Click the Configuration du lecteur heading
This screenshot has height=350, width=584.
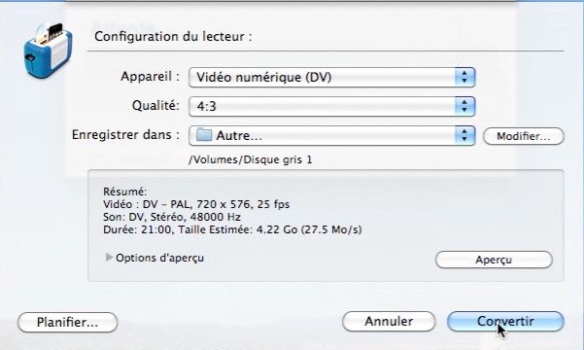click(173, 37)
